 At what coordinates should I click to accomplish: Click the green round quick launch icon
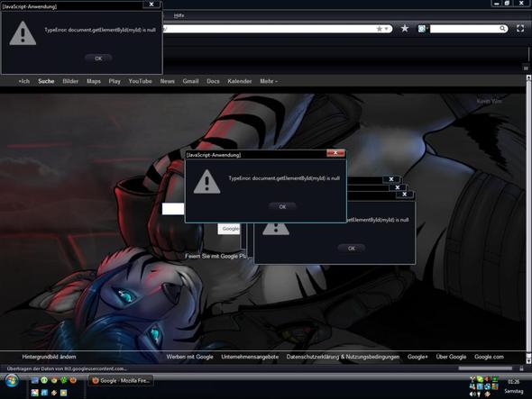click(x=44, y=380)
